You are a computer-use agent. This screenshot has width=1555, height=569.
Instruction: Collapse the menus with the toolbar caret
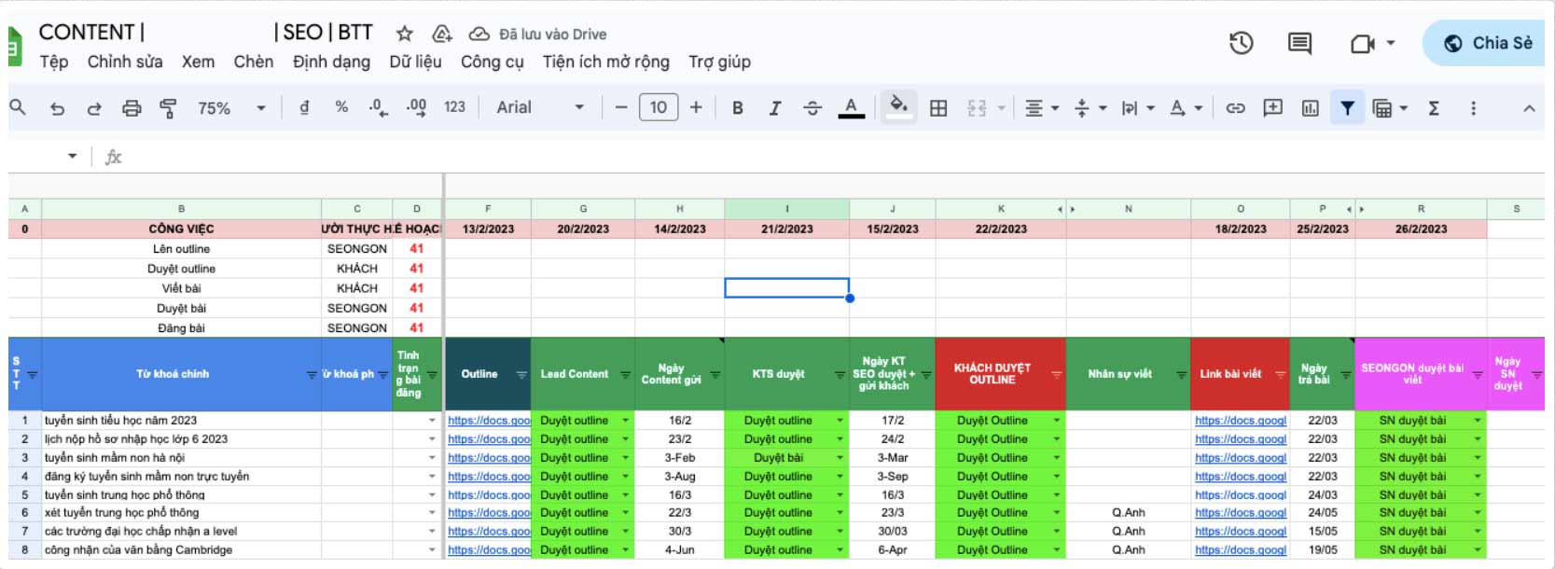pyautogui.click(x=1529, y=108)
